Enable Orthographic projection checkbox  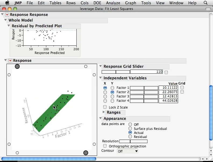pos(105,146)
